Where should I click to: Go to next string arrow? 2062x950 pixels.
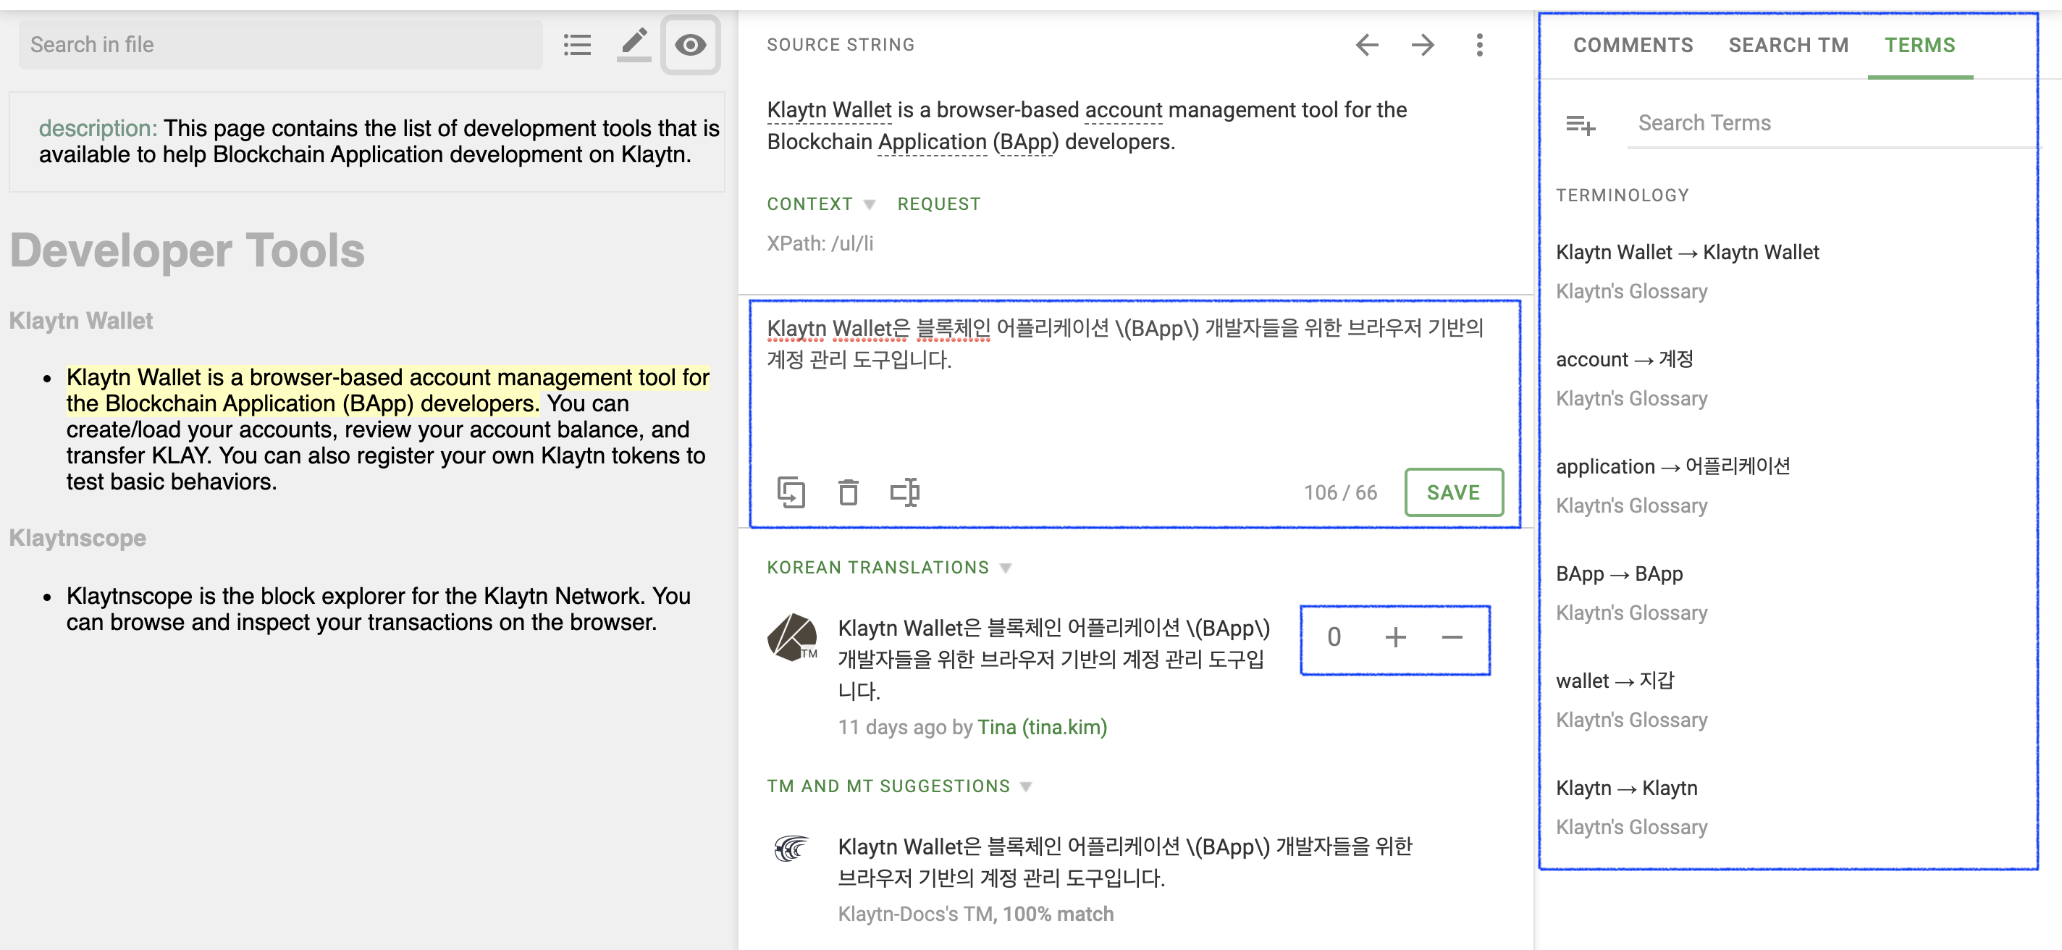point(1423,45)
